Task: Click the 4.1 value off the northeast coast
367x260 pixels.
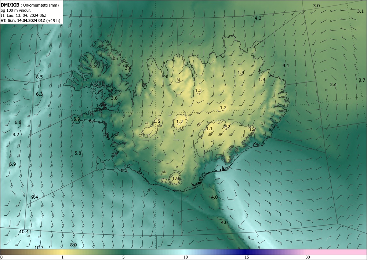Action: coord(286,66)
